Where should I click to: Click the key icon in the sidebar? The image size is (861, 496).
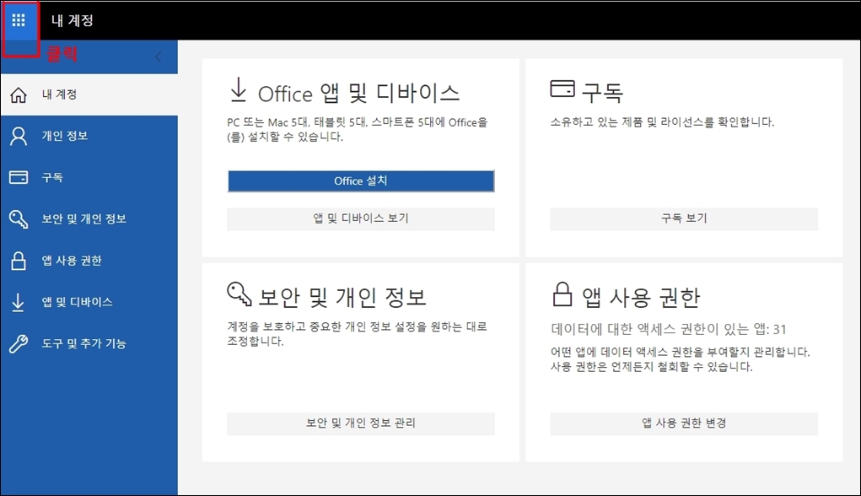pyautogui.click(x=18, y=219)
